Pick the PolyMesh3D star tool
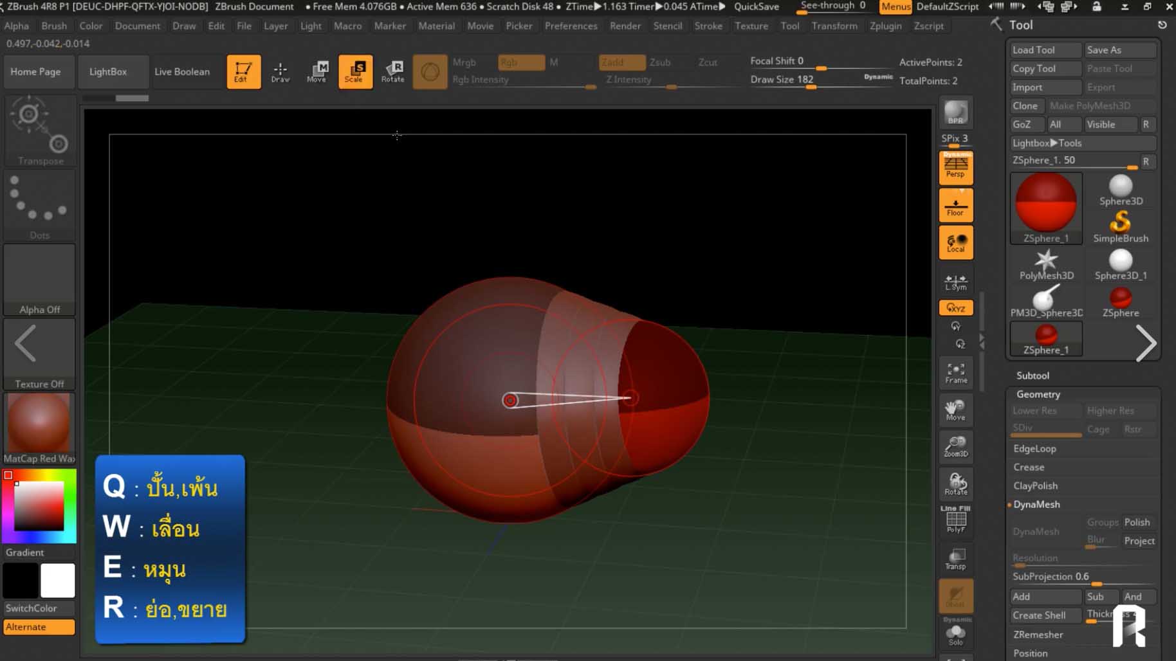Viewport: 1176px width, 661px height. (1046, 265)
